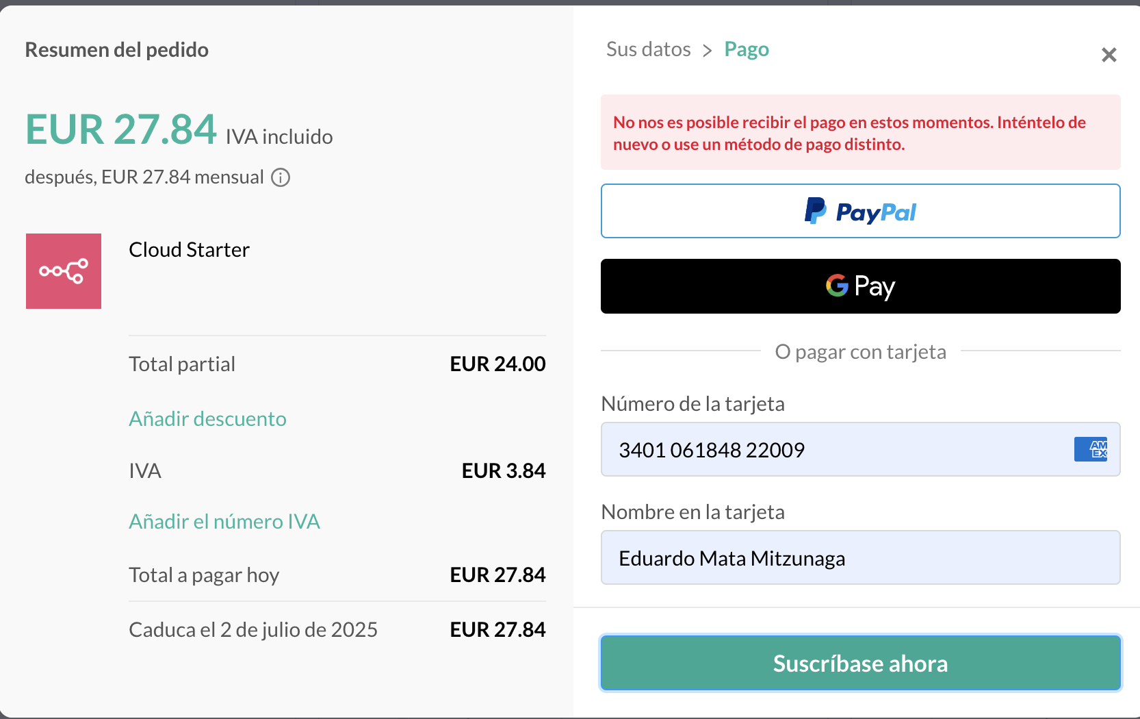Click the Total a pagar hoy row
Screen dimensions: 1140x719
click(337, 575)
